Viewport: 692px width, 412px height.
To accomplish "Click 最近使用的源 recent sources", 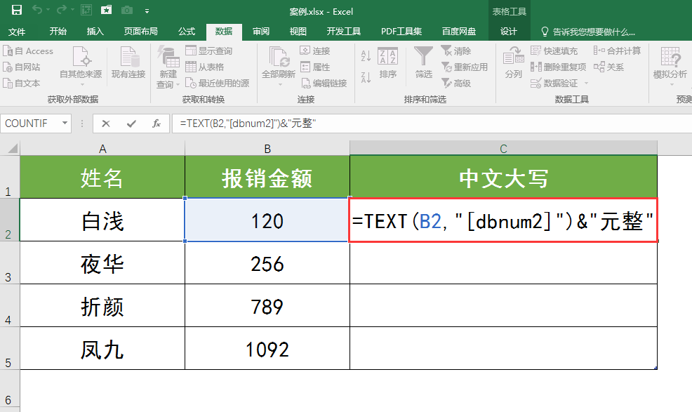I will tap(217, 83).
